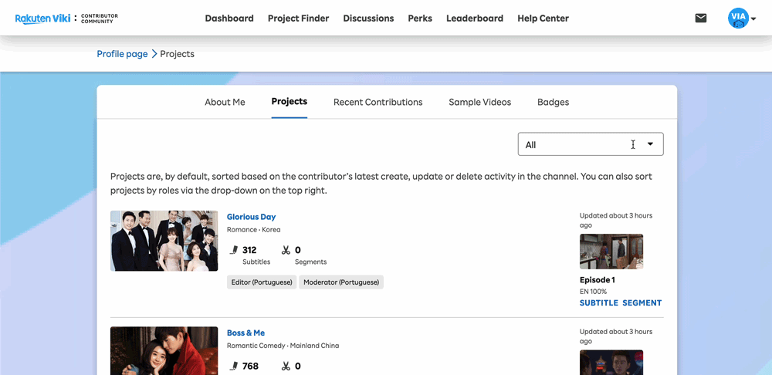Open Perks in top navigation
Image resolution: width=772 pixels, height=375 pixels.
coord(420,19)
